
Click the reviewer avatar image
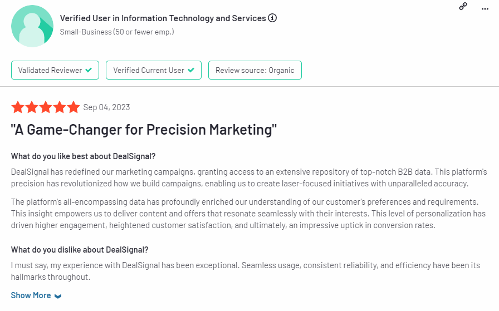click(x=32, y=26)
